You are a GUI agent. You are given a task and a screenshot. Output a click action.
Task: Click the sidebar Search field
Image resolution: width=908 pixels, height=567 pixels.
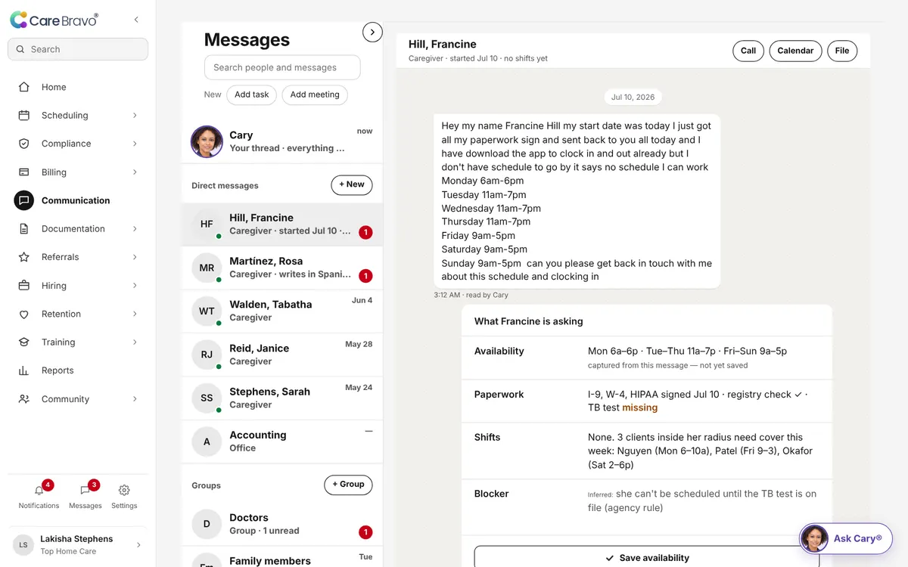pos(78,49)
